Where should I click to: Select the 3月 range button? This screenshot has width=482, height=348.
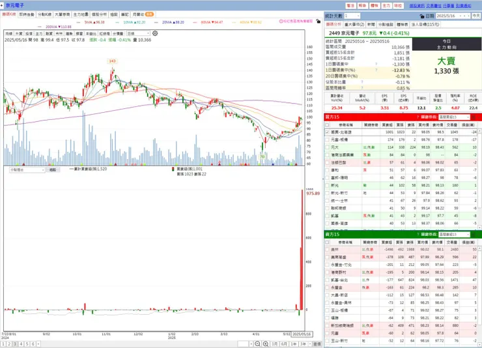point(275,344)
